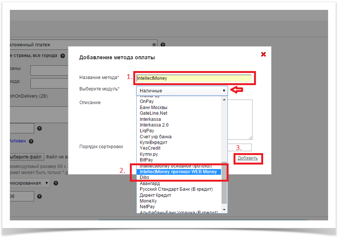Open the module dropdown showing Наличные
The image size is (341, 239).
[x=182, y=91]
